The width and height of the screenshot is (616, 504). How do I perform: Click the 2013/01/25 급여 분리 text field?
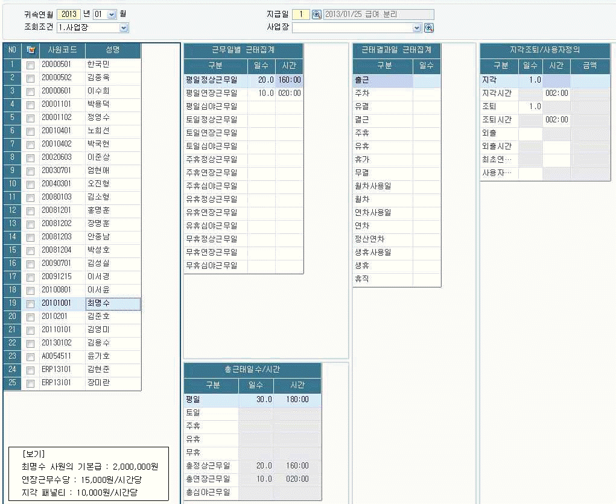378,14
